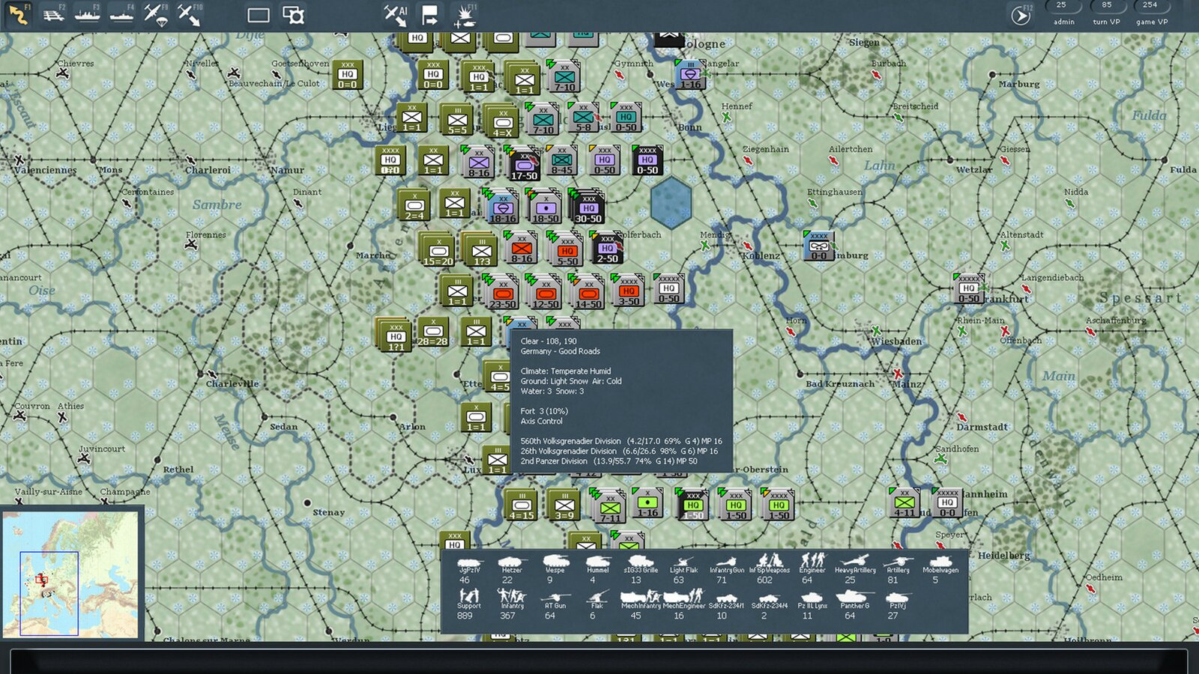Toggle battle sites display (F11)

click(x=465, y=15)
